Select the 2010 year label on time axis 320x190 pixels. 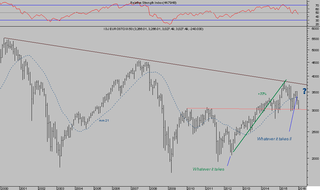(191, 188)
